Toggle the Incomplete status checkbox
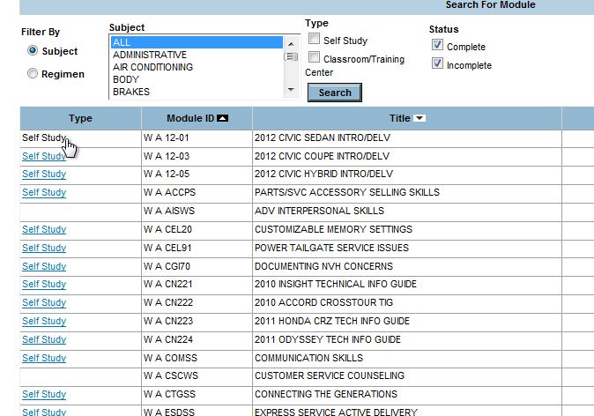Viewport: 594px width, 416px height. point(437,64)
